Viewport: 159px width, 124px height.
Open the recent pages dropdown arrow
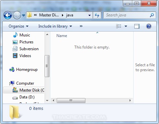[x=23, y=15]
